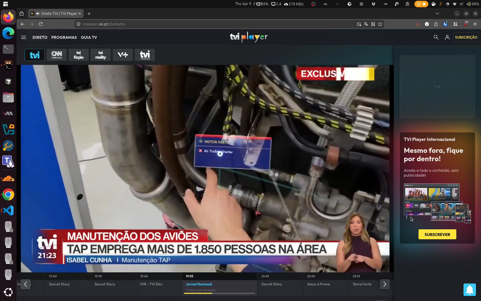
Task: Open the TVI Player hamburger menu
Action: point(24,37)
